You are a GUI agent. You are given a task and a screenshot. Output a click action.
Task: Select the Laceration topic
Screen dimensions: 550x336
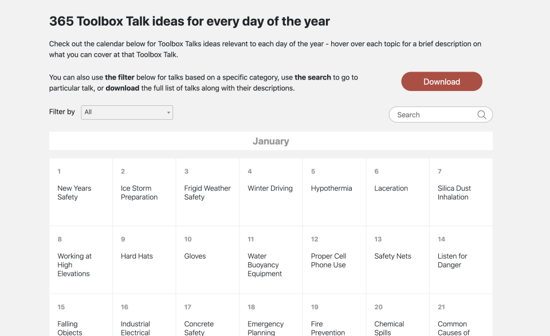pyautogui.click(x=391, y=188)
